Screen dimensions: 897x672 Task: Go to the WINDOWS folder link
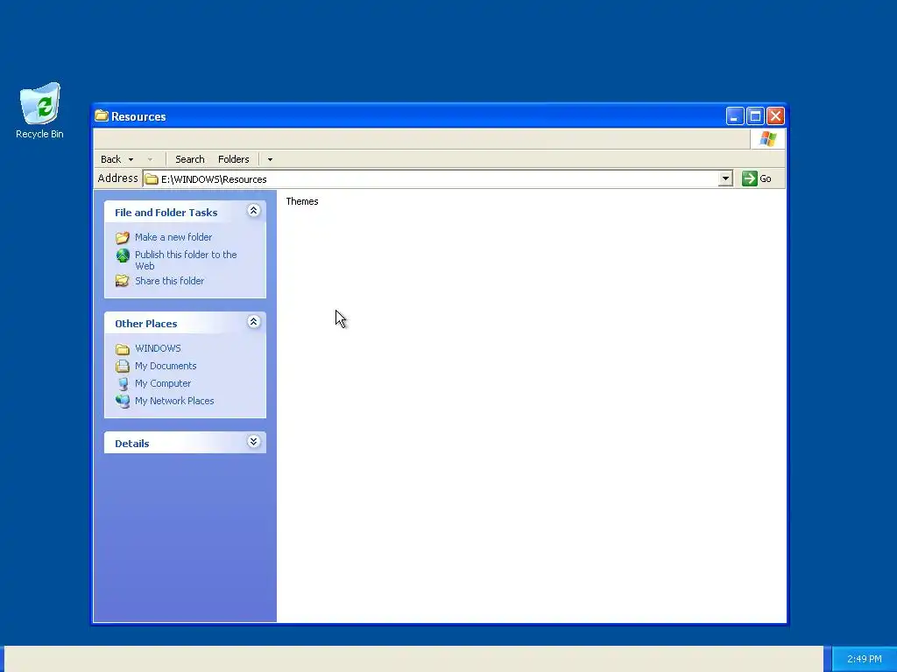pos(158,348)
